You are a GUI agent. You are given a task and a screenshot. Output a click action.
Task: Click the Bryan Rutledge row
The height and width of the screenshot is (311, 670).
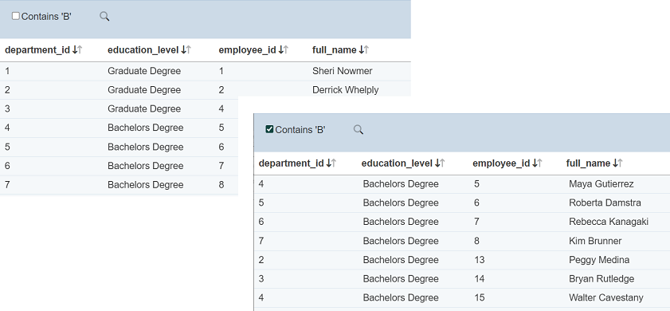tap(462, 279)
